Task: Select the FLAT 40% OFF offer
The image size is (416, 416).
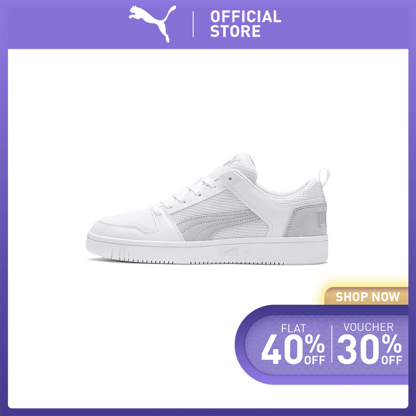Action: (293, 344)
